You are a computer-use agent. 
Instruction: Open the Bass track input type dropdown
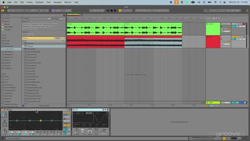tap(226, 37)
